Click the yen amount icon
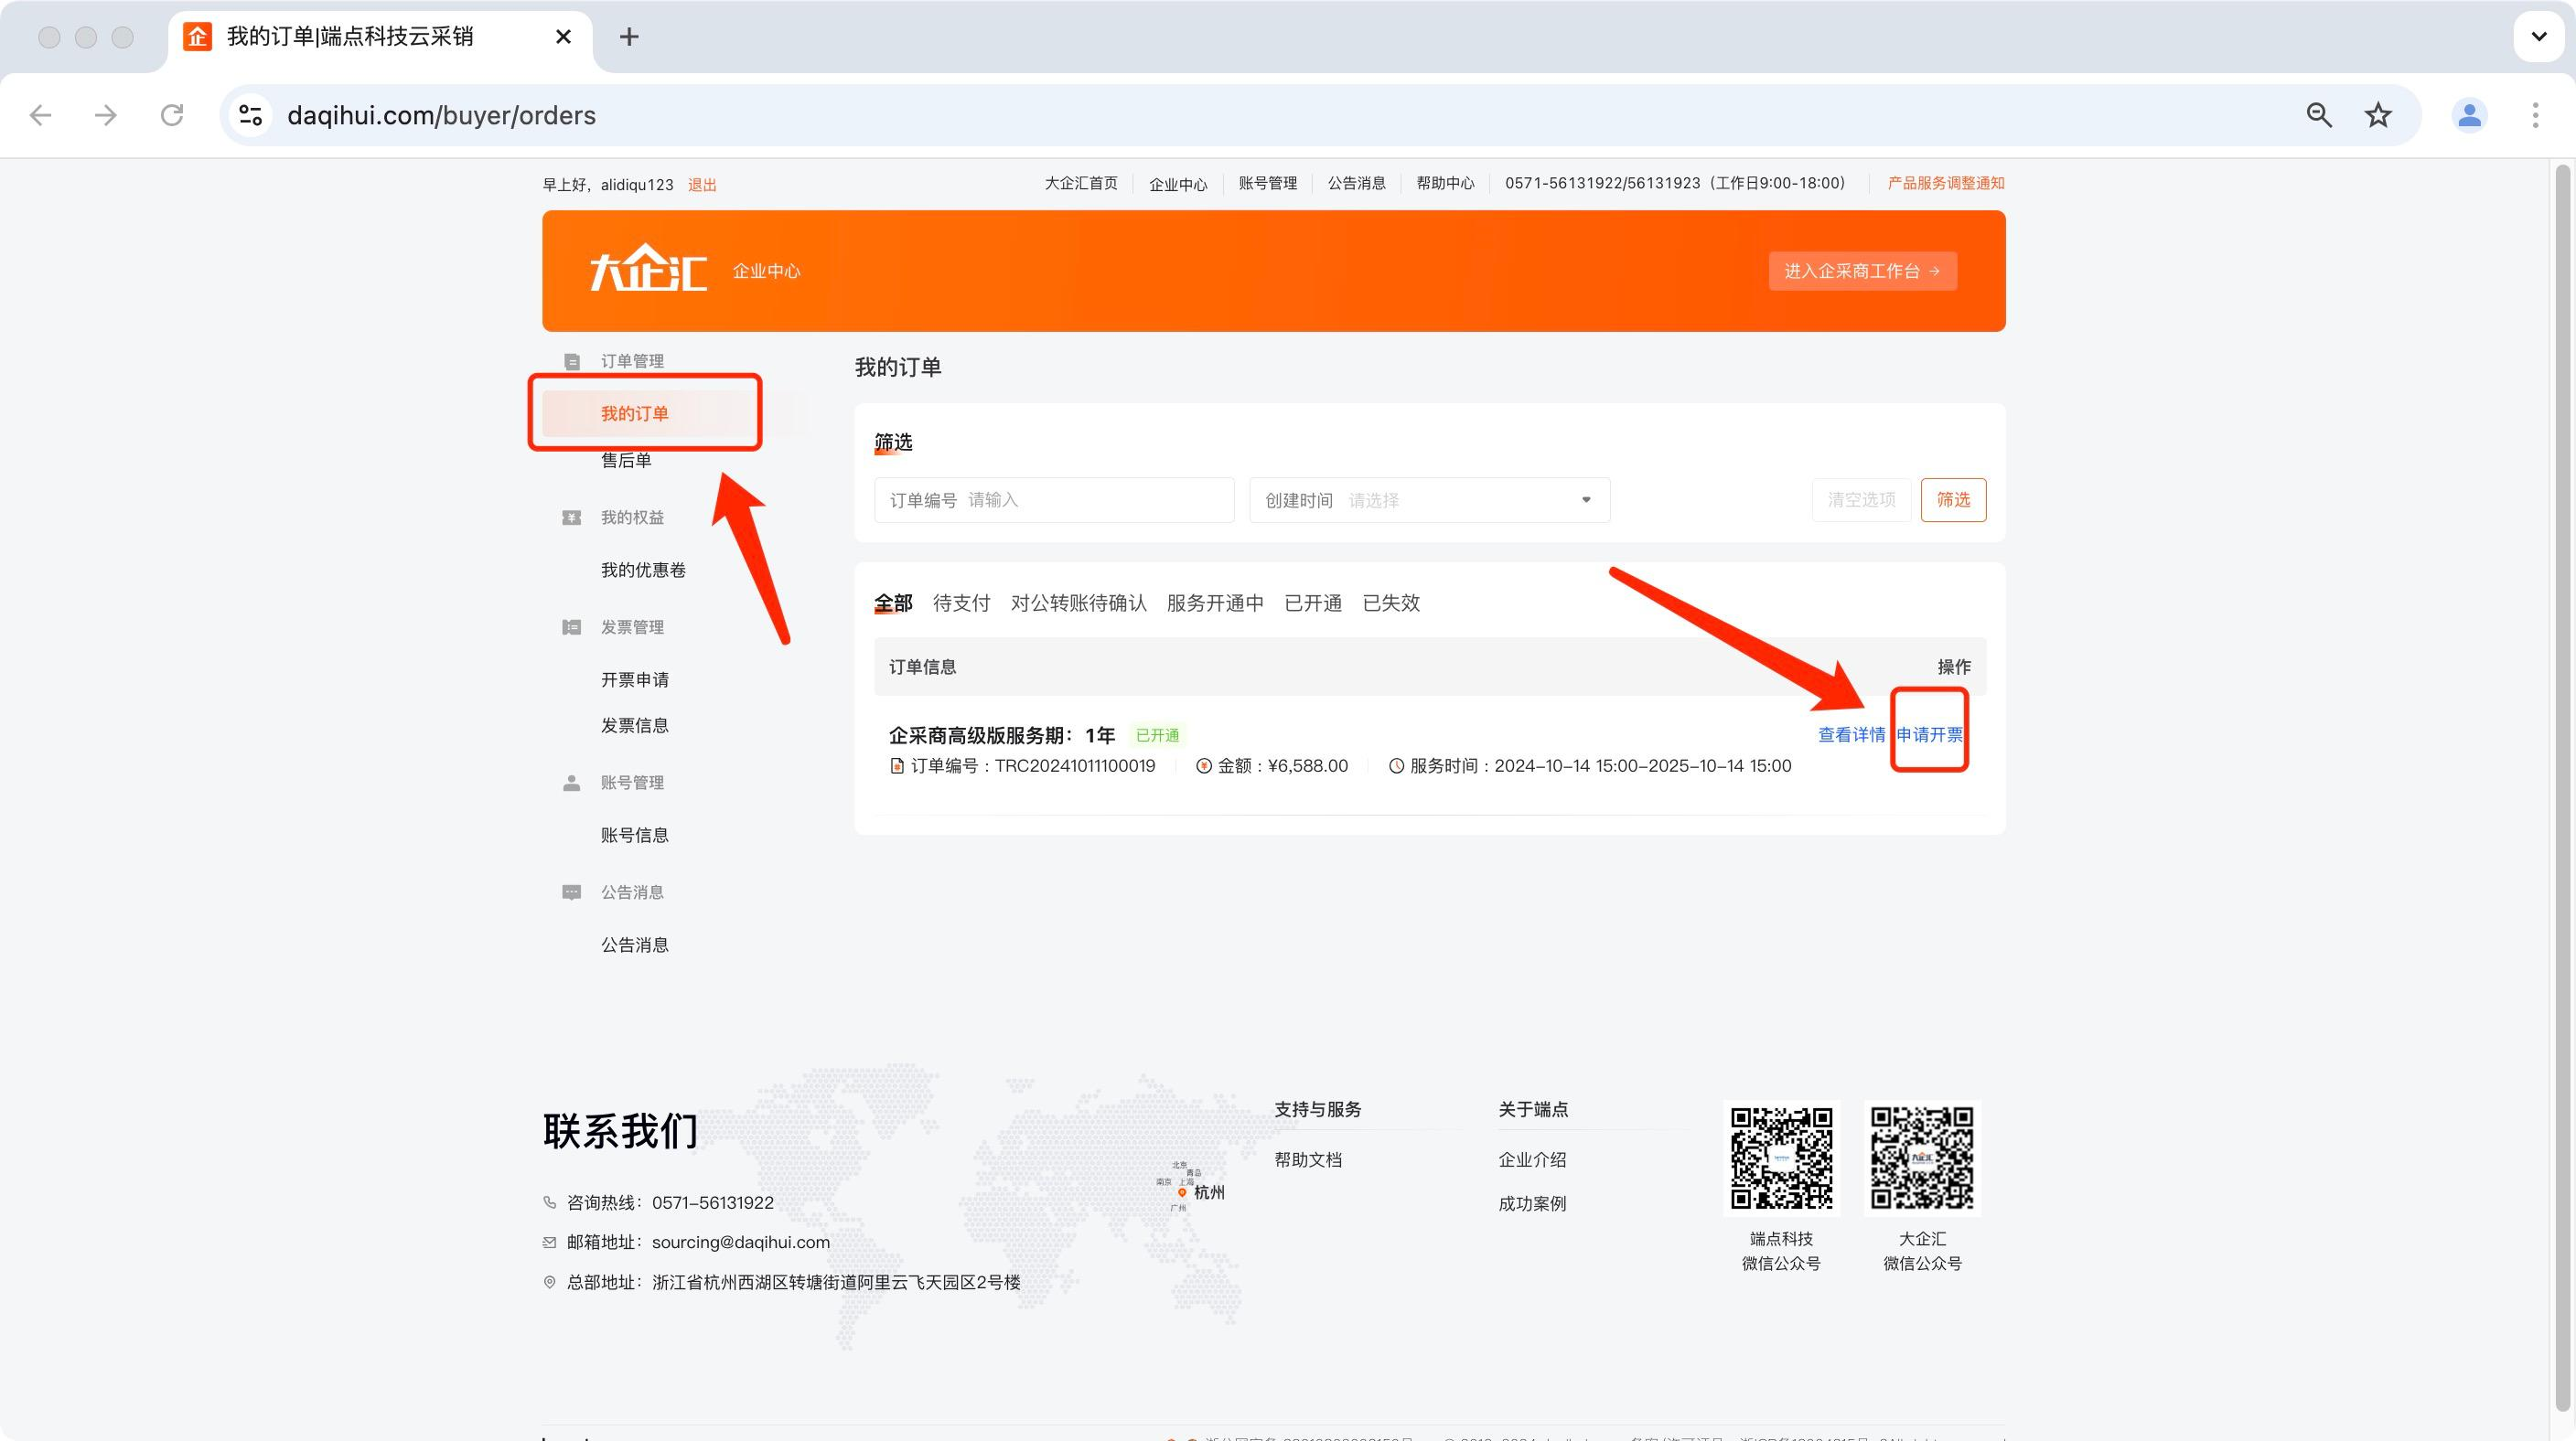The image size is (2576, 1441). [x=1204, y=766]
